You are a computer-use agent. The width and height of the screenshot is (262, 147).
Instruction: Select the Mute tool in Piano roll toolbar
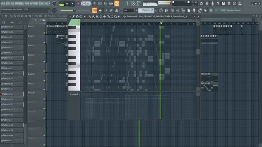[104, 16]
